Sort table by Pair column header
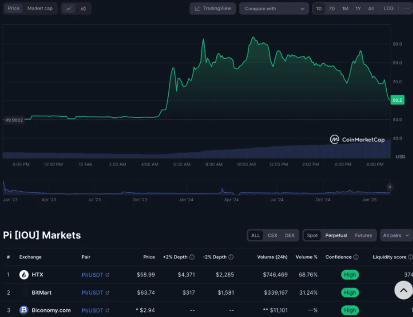The width and height of the screenshot is (413, 317). 86,257
